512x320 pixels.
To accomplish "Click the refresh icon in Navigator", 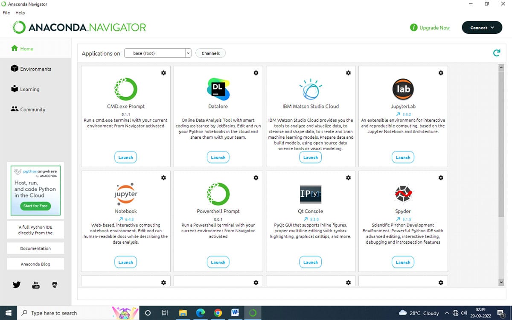I will pyautogui.click(x=496, y=53).
